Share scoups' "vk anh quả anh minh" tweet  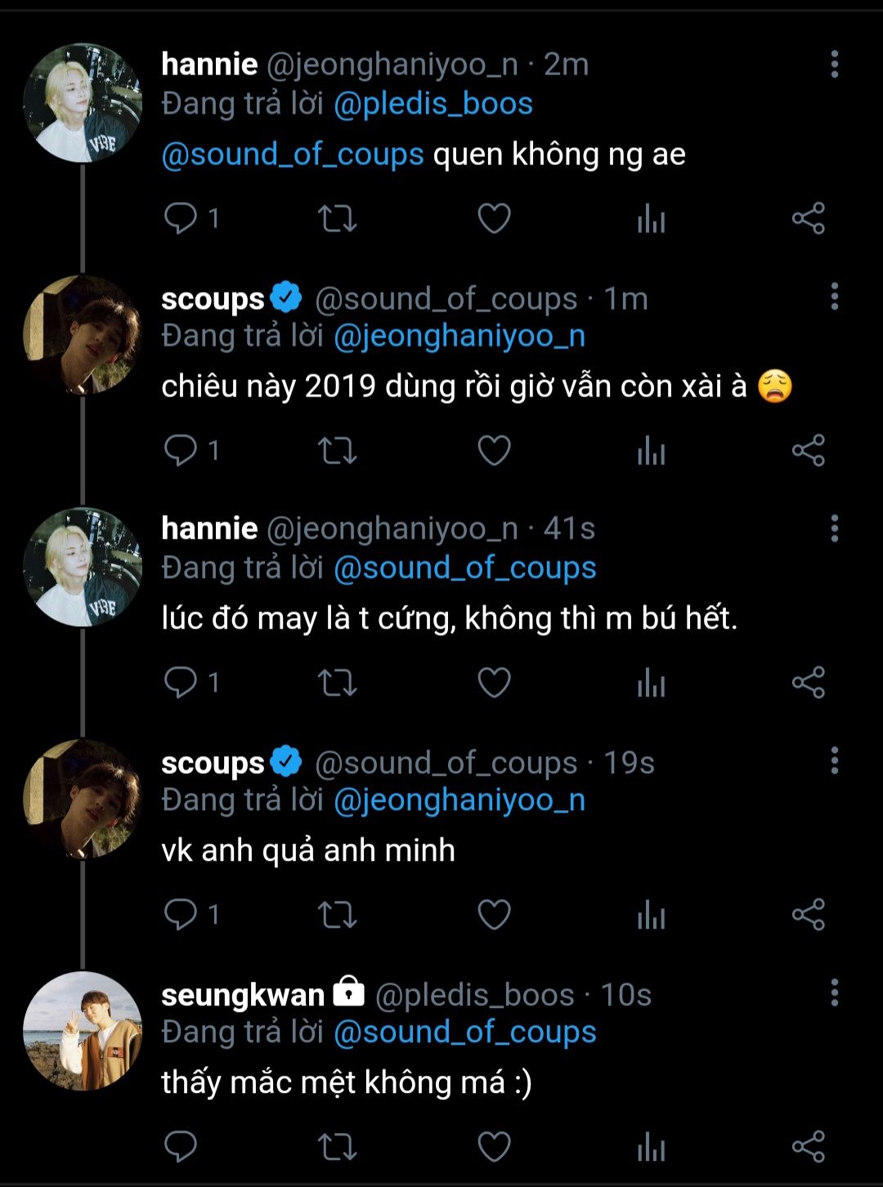click(x=808, y=915)
